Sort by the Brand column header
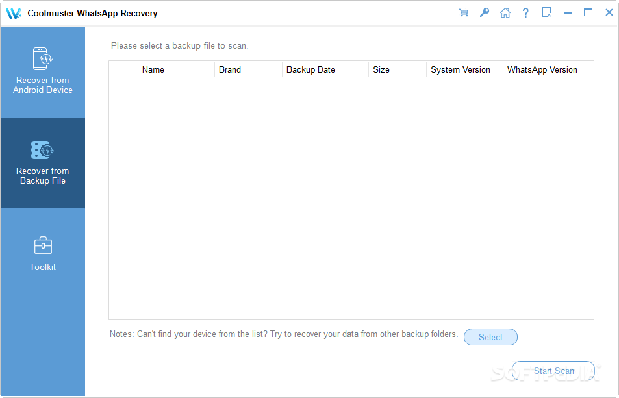The width and height of the screenshot is (619, 398). [248, 69]
